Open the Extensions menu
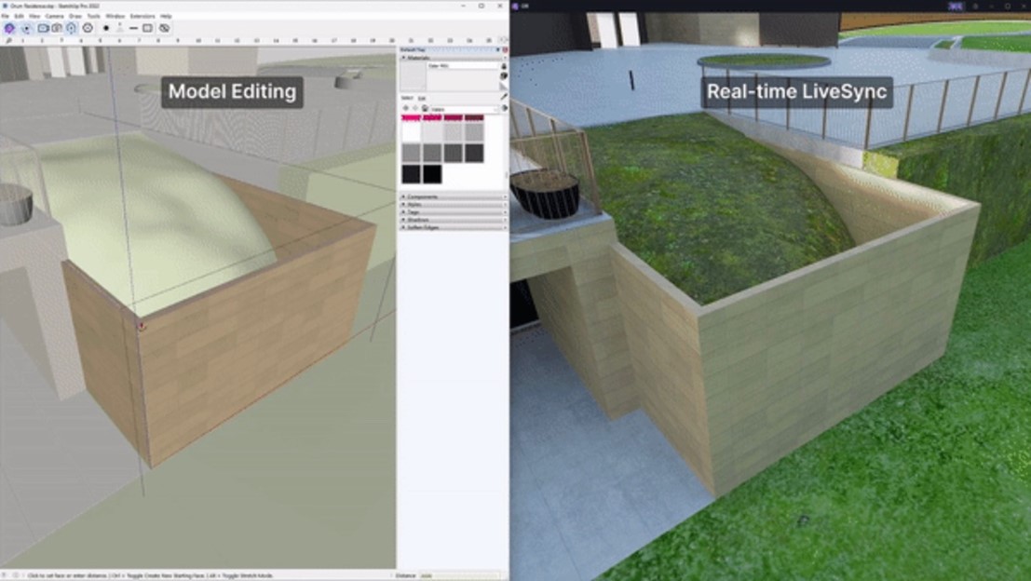The image size is (1031, 581). click(142, 16)
